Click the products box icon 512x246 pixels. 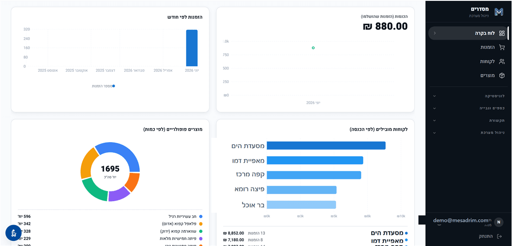coord(502,76)
